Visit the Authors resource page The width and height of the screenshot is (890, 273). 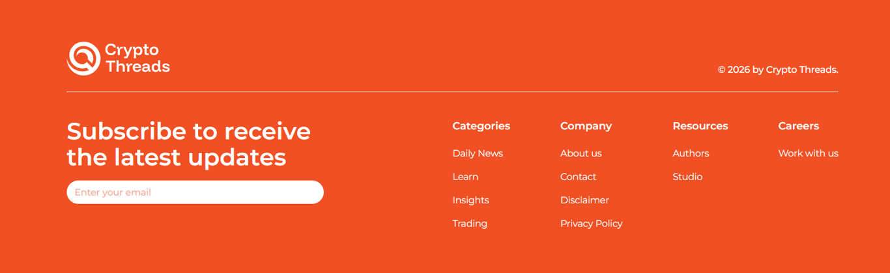tap(691, 153)
